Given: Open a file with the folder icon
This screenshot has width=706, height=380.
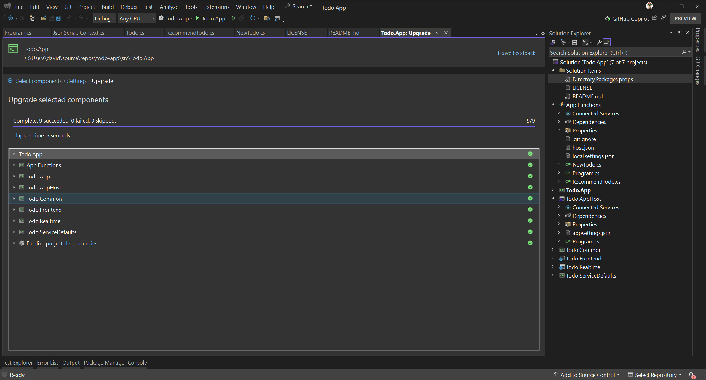Looking at the screenshot, I should (44, 18).
